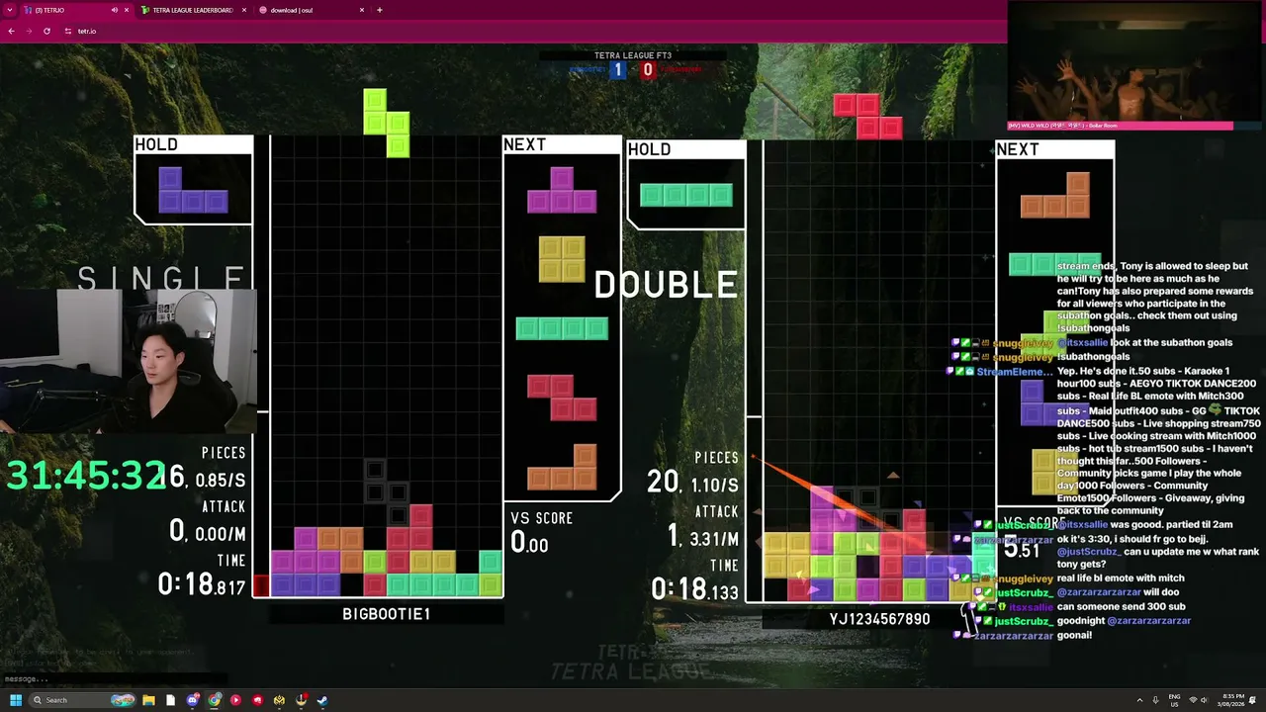This screenshot has width=1266, height=712.
Task: Open Steam from the taskbar
Action: [x=322, y=700]
